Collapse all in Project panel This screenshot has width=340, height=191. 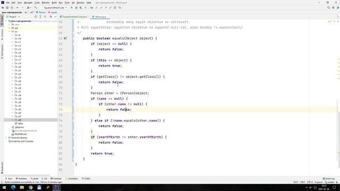[x=45, y=16]
